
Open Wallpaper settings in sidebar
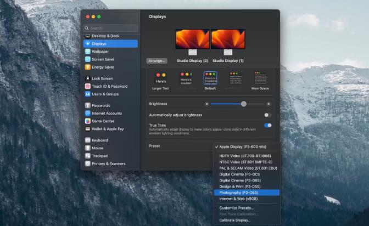click(100, 52)
